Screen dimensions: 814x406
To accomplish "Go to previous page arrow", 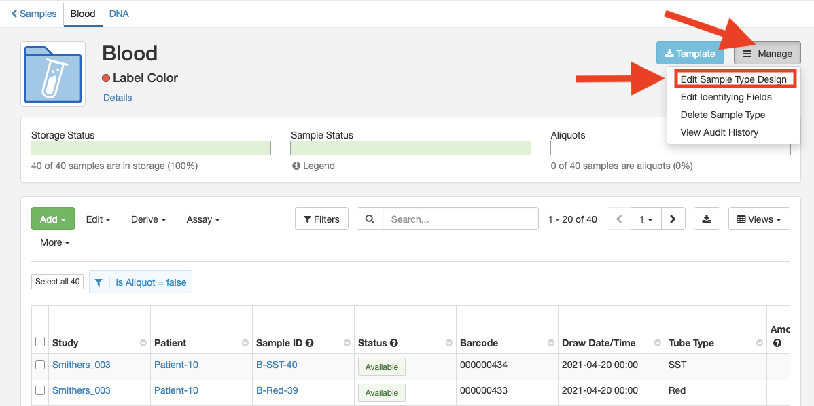I will click(x=619, y=219).
